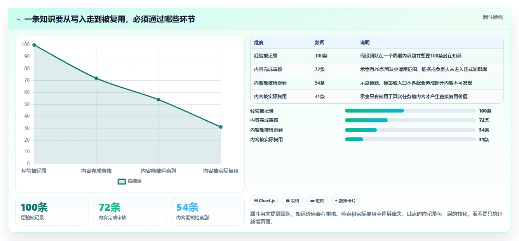Image resolution: width=519 pixels, height=241 pixels.
Task: Click the 表格 chip
Action: (293, 201)
